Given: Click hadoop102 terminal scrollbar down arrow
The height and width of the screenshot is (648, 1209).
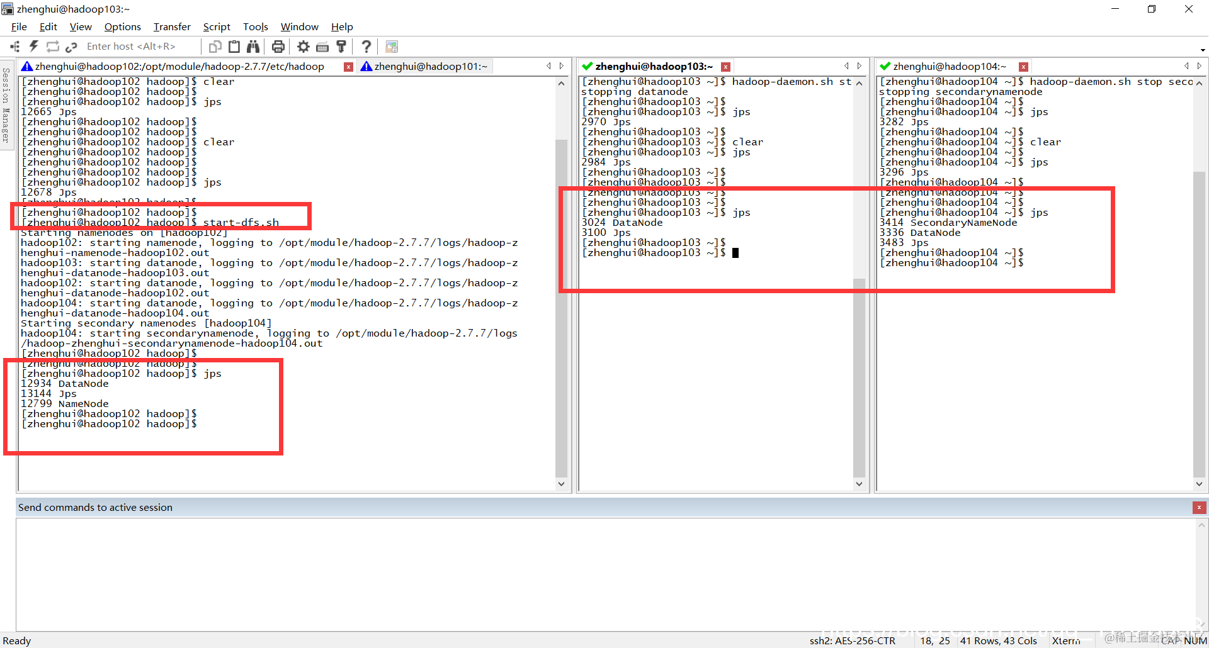Looking at the screenshot, I should pos(561,484).
